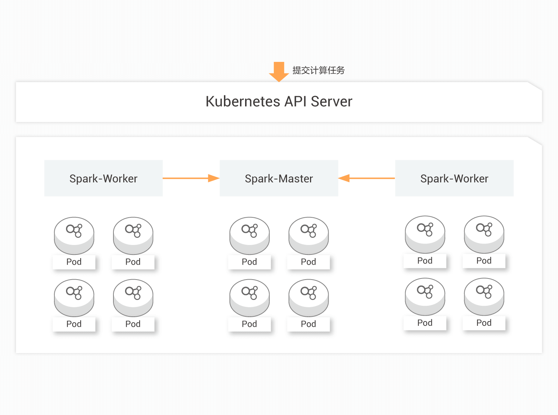Viewport: 558px width, 415px height.
Task: Click the 提交计算任务 label
Action: 318,70
